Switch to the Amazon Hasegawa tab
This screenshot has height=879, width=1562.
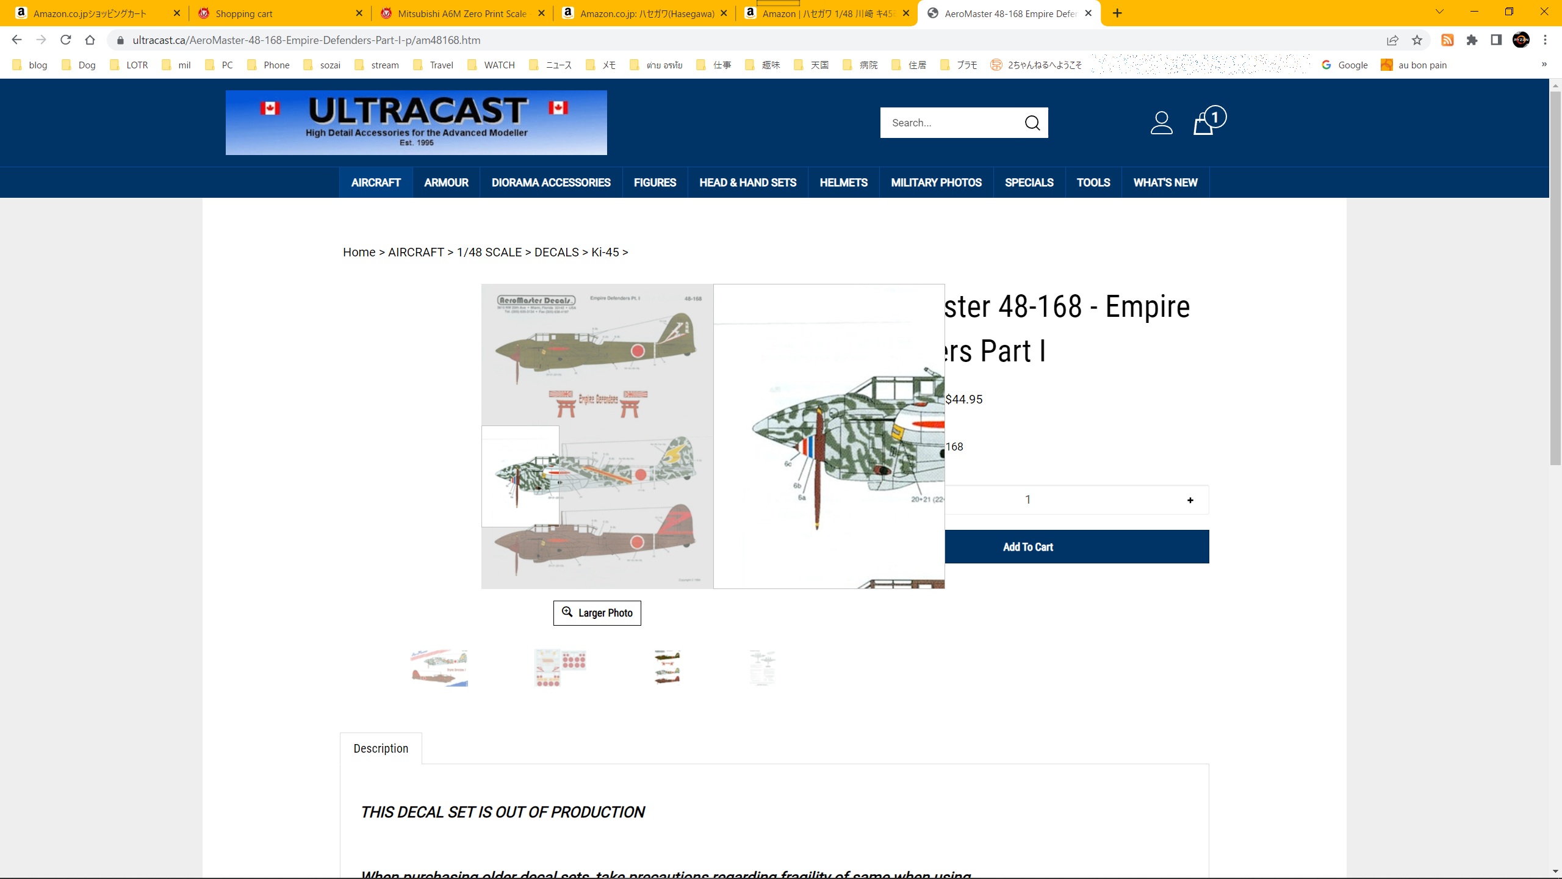pos(644,13)
